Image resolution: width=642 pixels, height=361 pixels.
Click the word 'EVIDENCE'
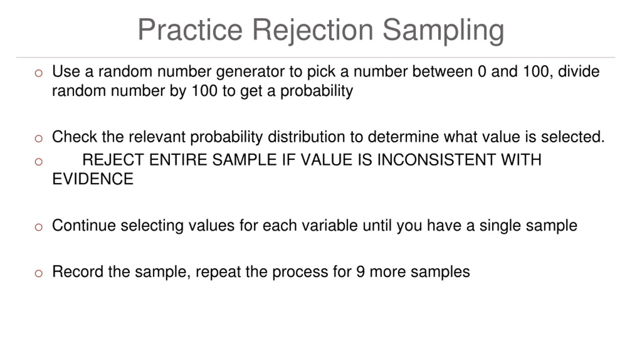tap(93, 179)
